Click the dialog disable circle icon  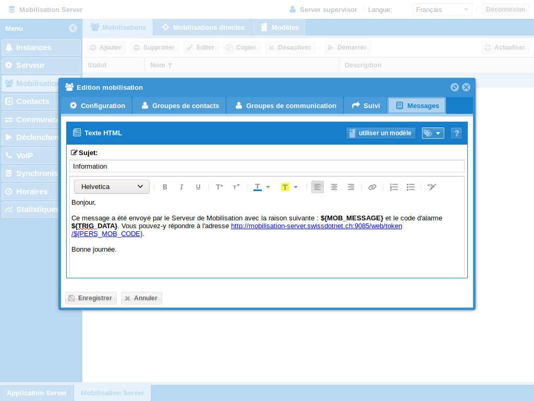click(x=455, y=87)
